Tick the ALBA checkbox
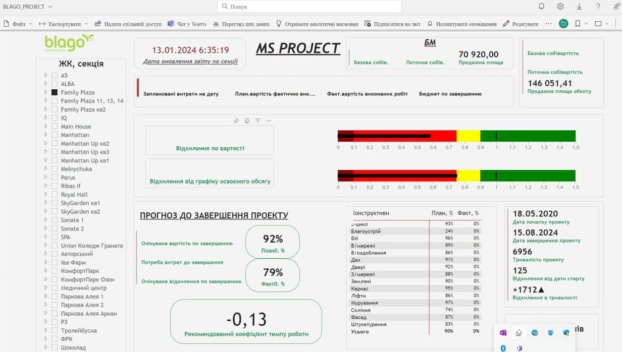The image size is (622, 352). (55, 84)
